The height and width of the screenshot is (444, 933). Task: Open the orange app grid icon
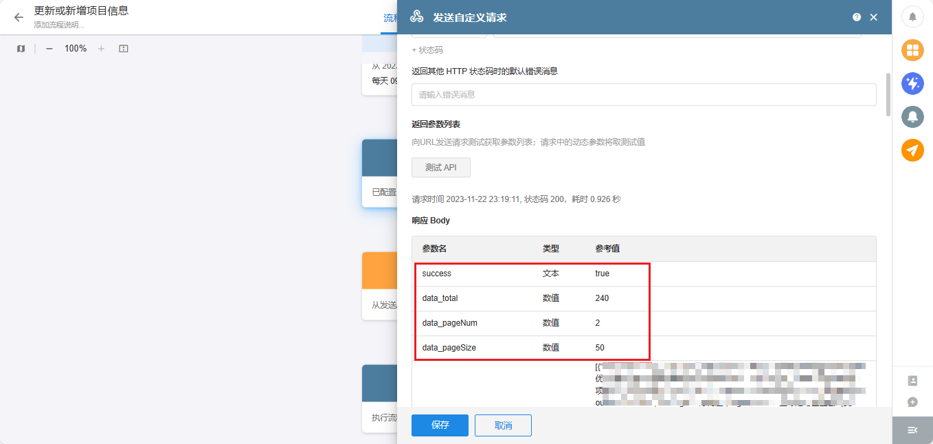(912, 50)
